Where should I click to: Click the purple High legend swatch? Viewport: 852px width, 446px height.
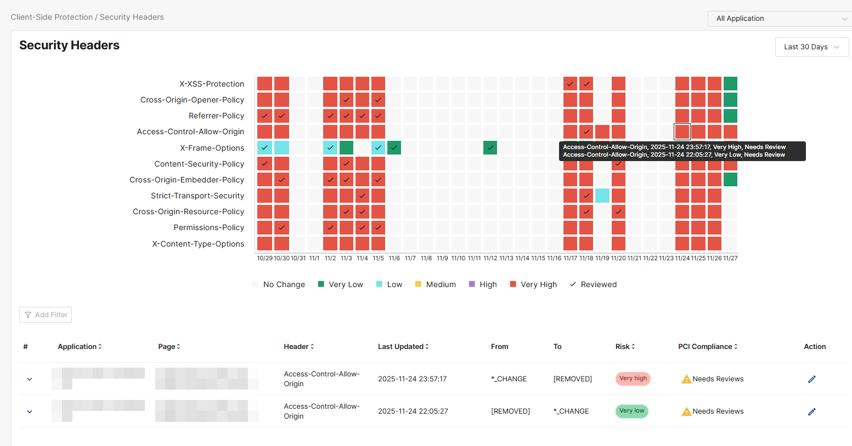tap(472, 284)
